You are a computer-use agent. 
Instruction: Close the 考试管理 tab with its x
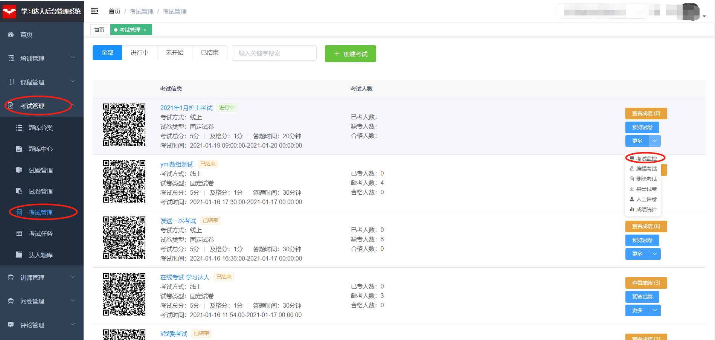(145, 30)
